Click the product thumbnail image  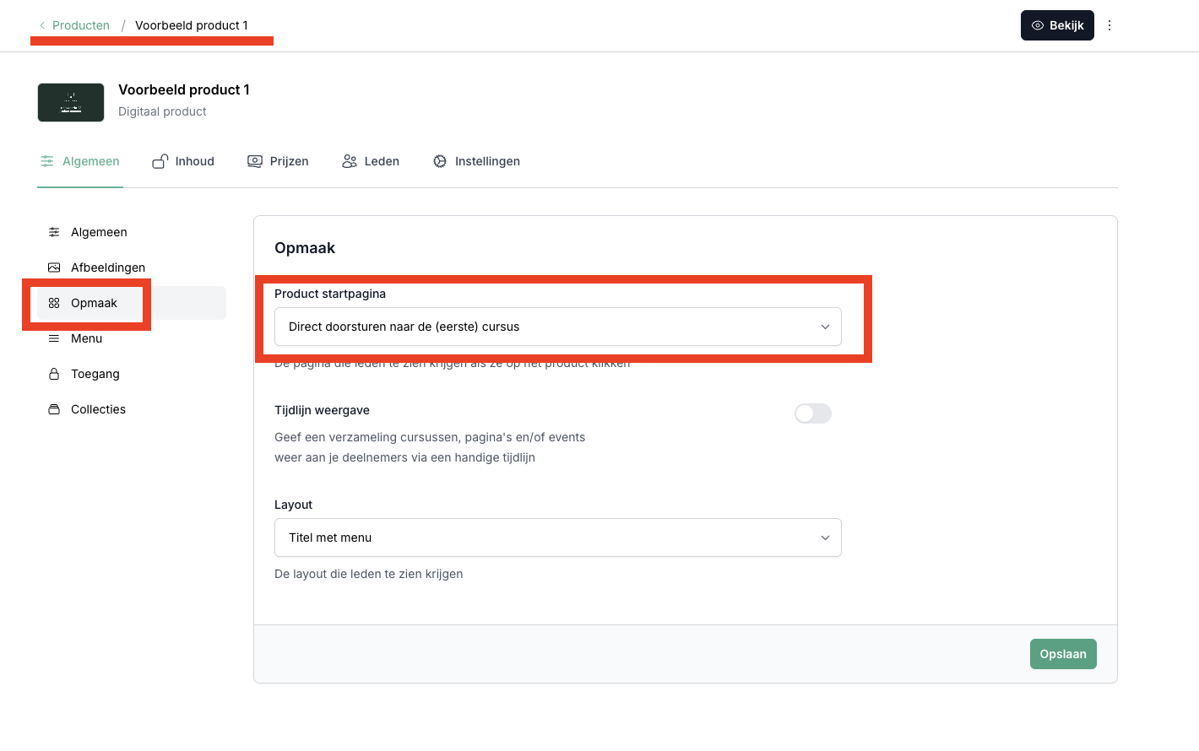71,102
